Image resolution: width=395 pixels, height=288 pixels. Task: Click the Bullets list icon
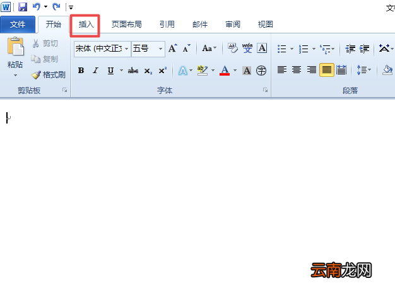tap(282, 49)
